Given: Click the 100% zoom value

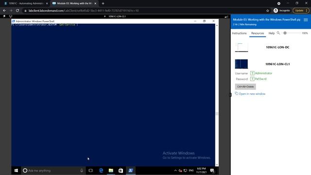Looking at the screenshot, I should (305, 33).
